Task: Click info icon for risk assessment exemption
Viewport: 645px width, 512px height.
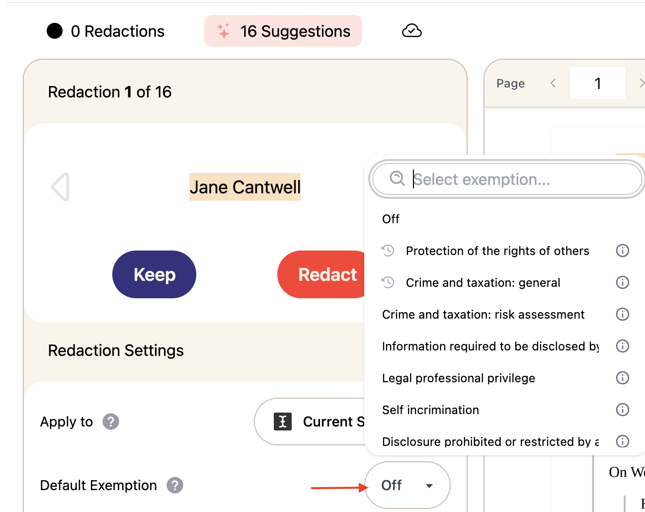Action: coord(622,314)
